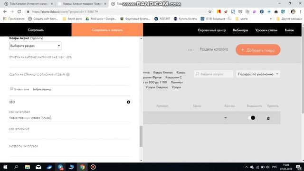The image size is (304, 171).
Task: Reload the Tilda store page
Action: coord(19,11)
